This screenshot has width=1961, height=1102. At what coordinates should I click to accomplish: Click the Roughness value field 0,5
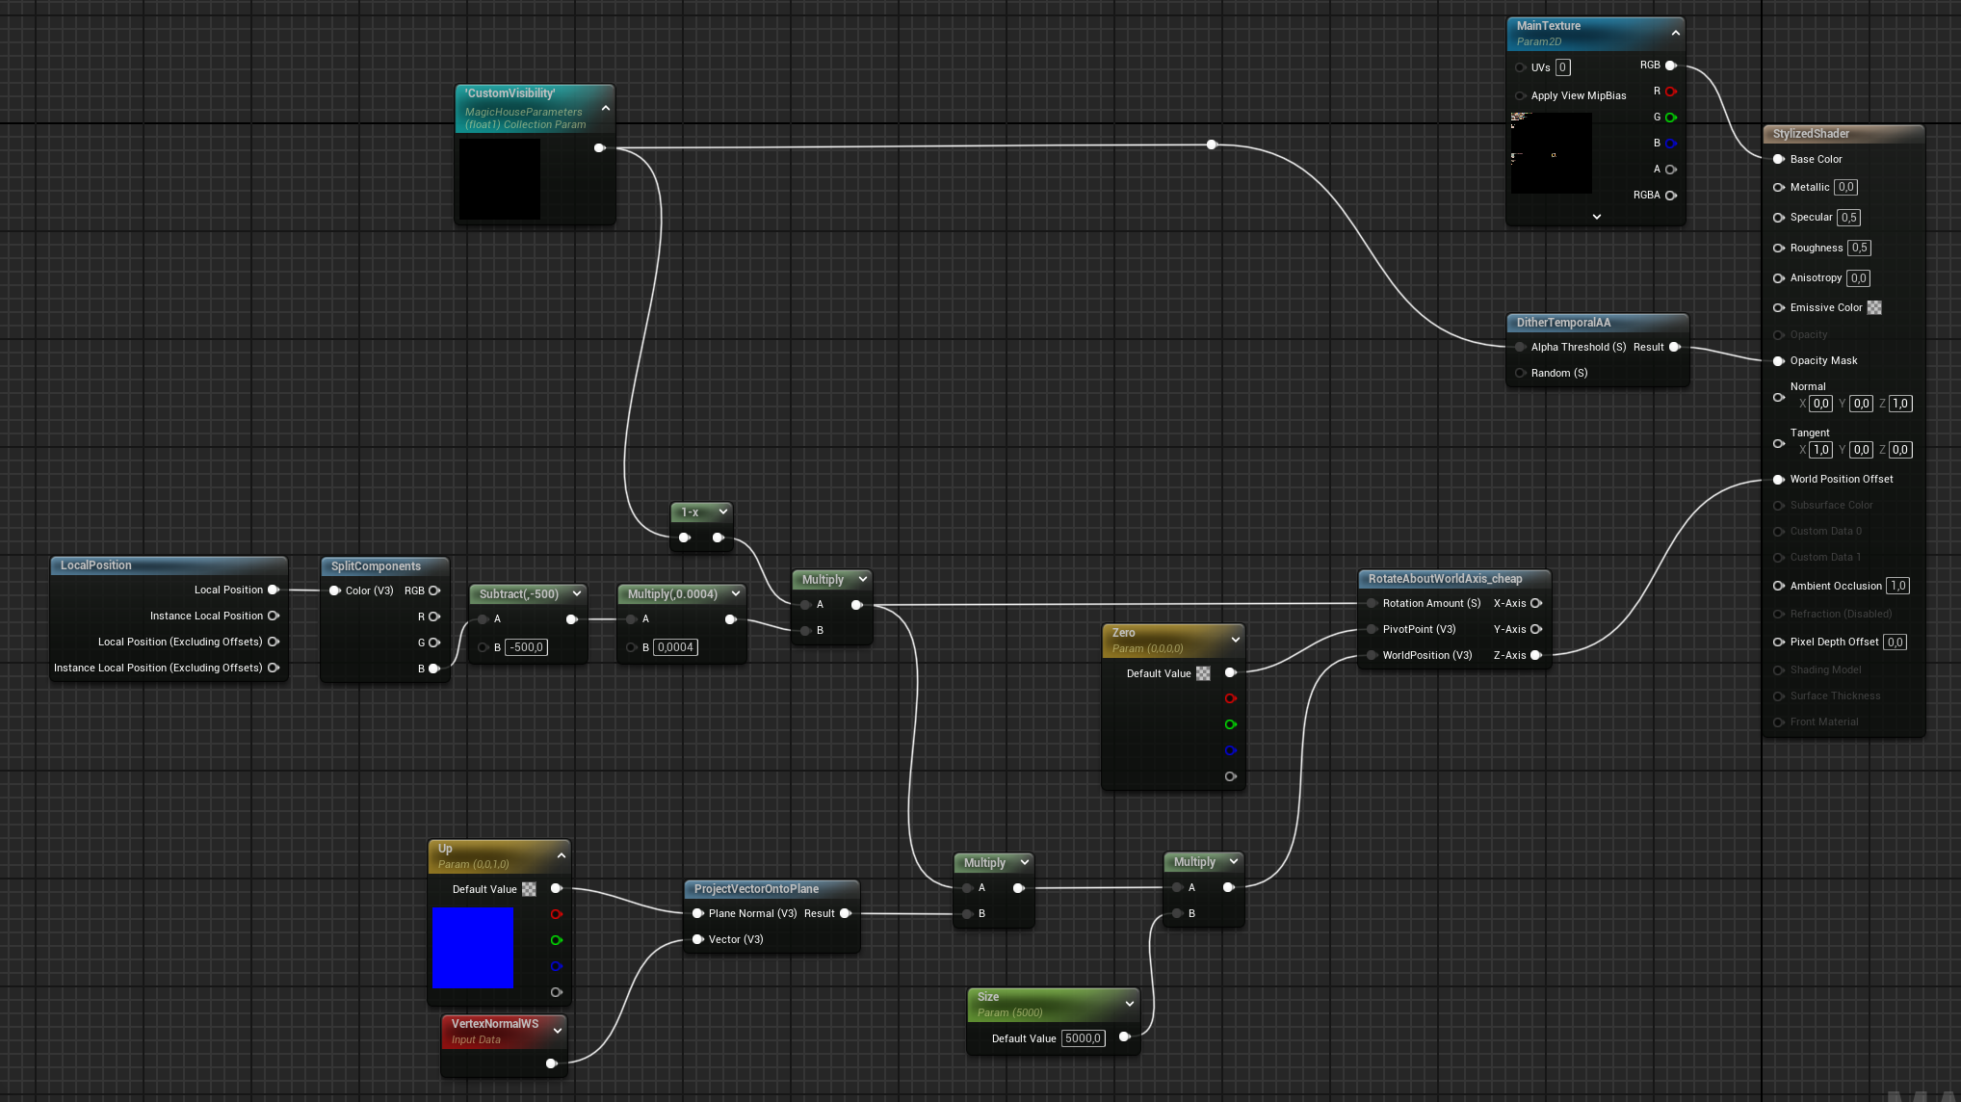click(x=1859, y=248)
